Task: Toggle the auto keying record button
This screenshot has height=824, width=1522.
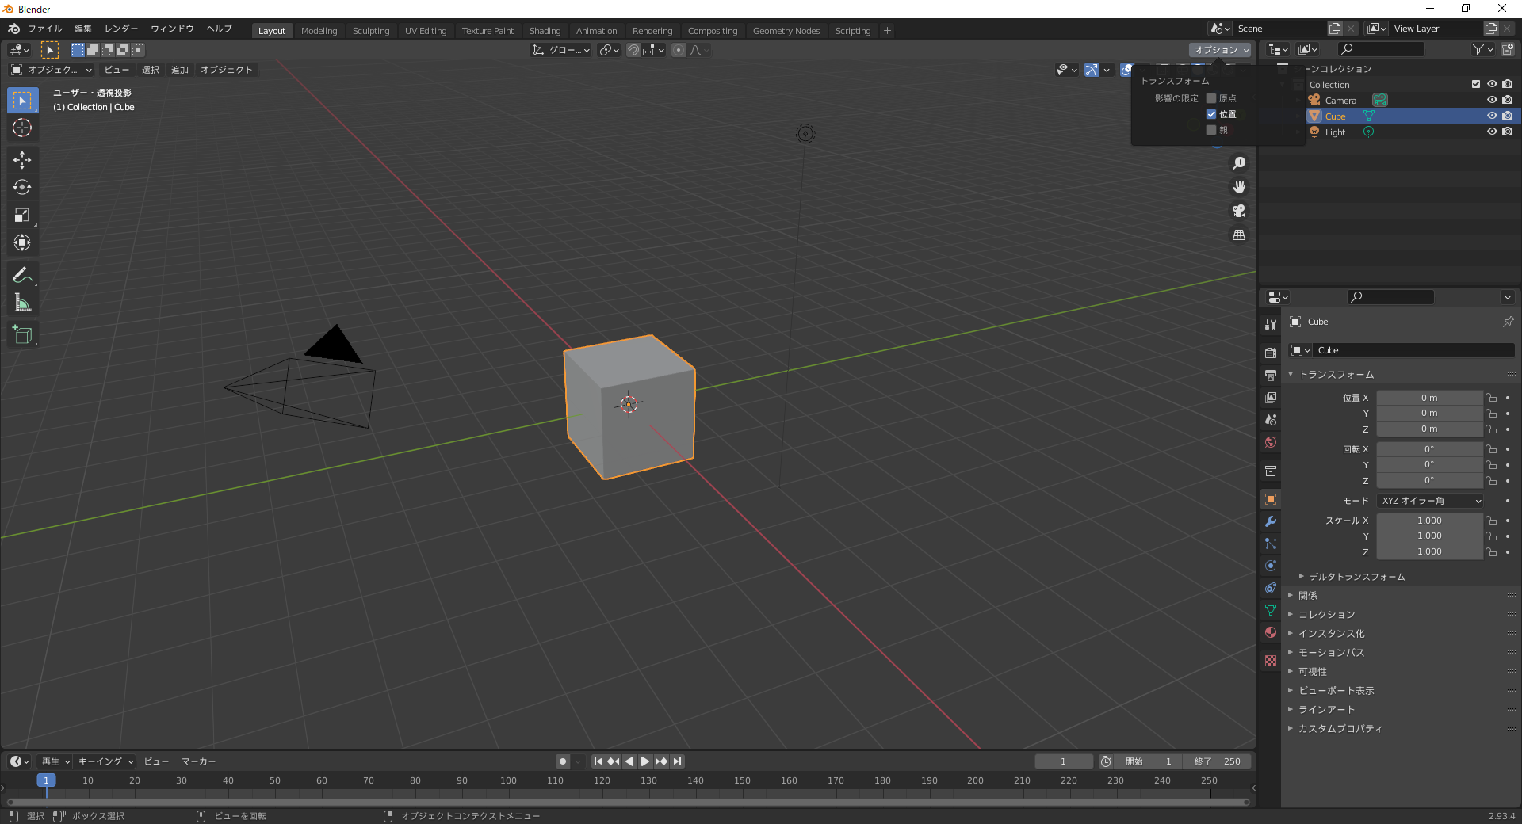Action: (563, 761)
